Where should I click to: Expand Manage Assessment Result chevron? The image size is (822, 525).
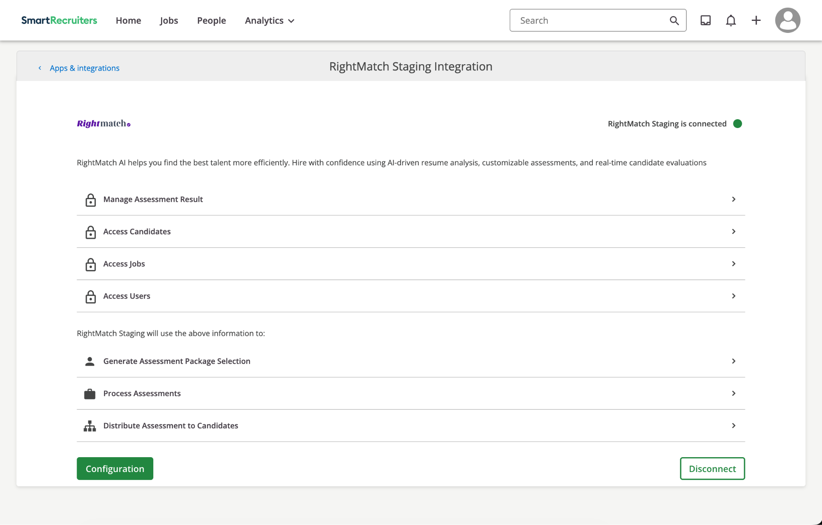(734, 199)
